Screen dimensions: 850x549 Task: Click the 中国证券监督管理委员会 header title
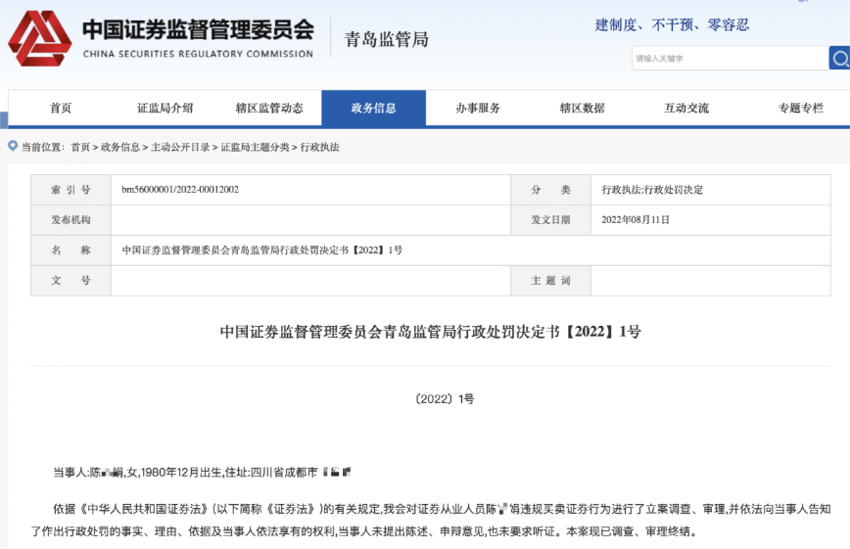pyautogui.click(x=198, y=29)
